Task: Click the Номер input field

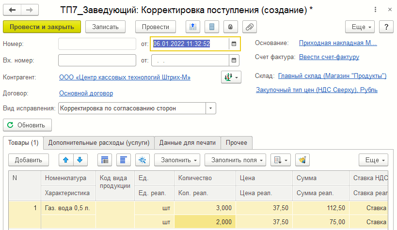Action: pyautogui.click(x=97, y=44)
